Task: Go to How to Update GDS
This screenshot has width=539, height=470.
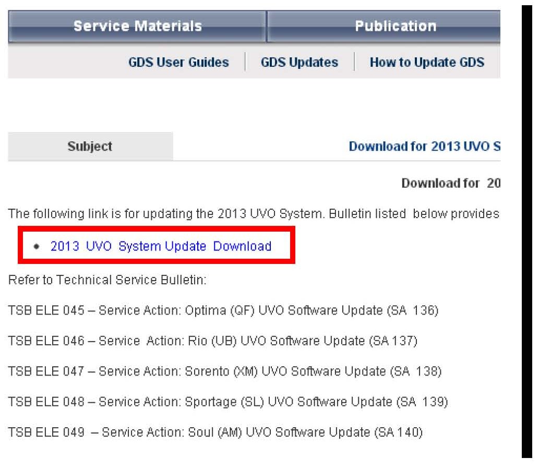Action: click(x=427, y=63)
